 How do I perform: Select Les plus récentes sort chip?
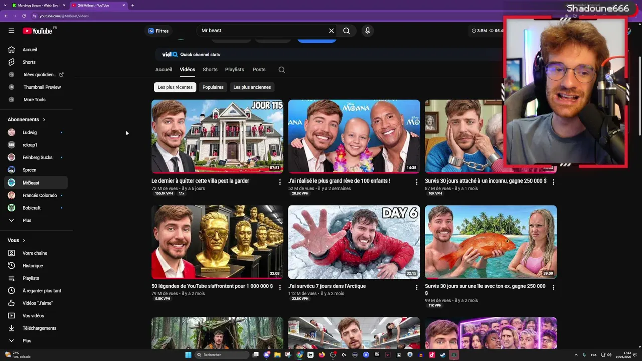click(x=175, y=87)
